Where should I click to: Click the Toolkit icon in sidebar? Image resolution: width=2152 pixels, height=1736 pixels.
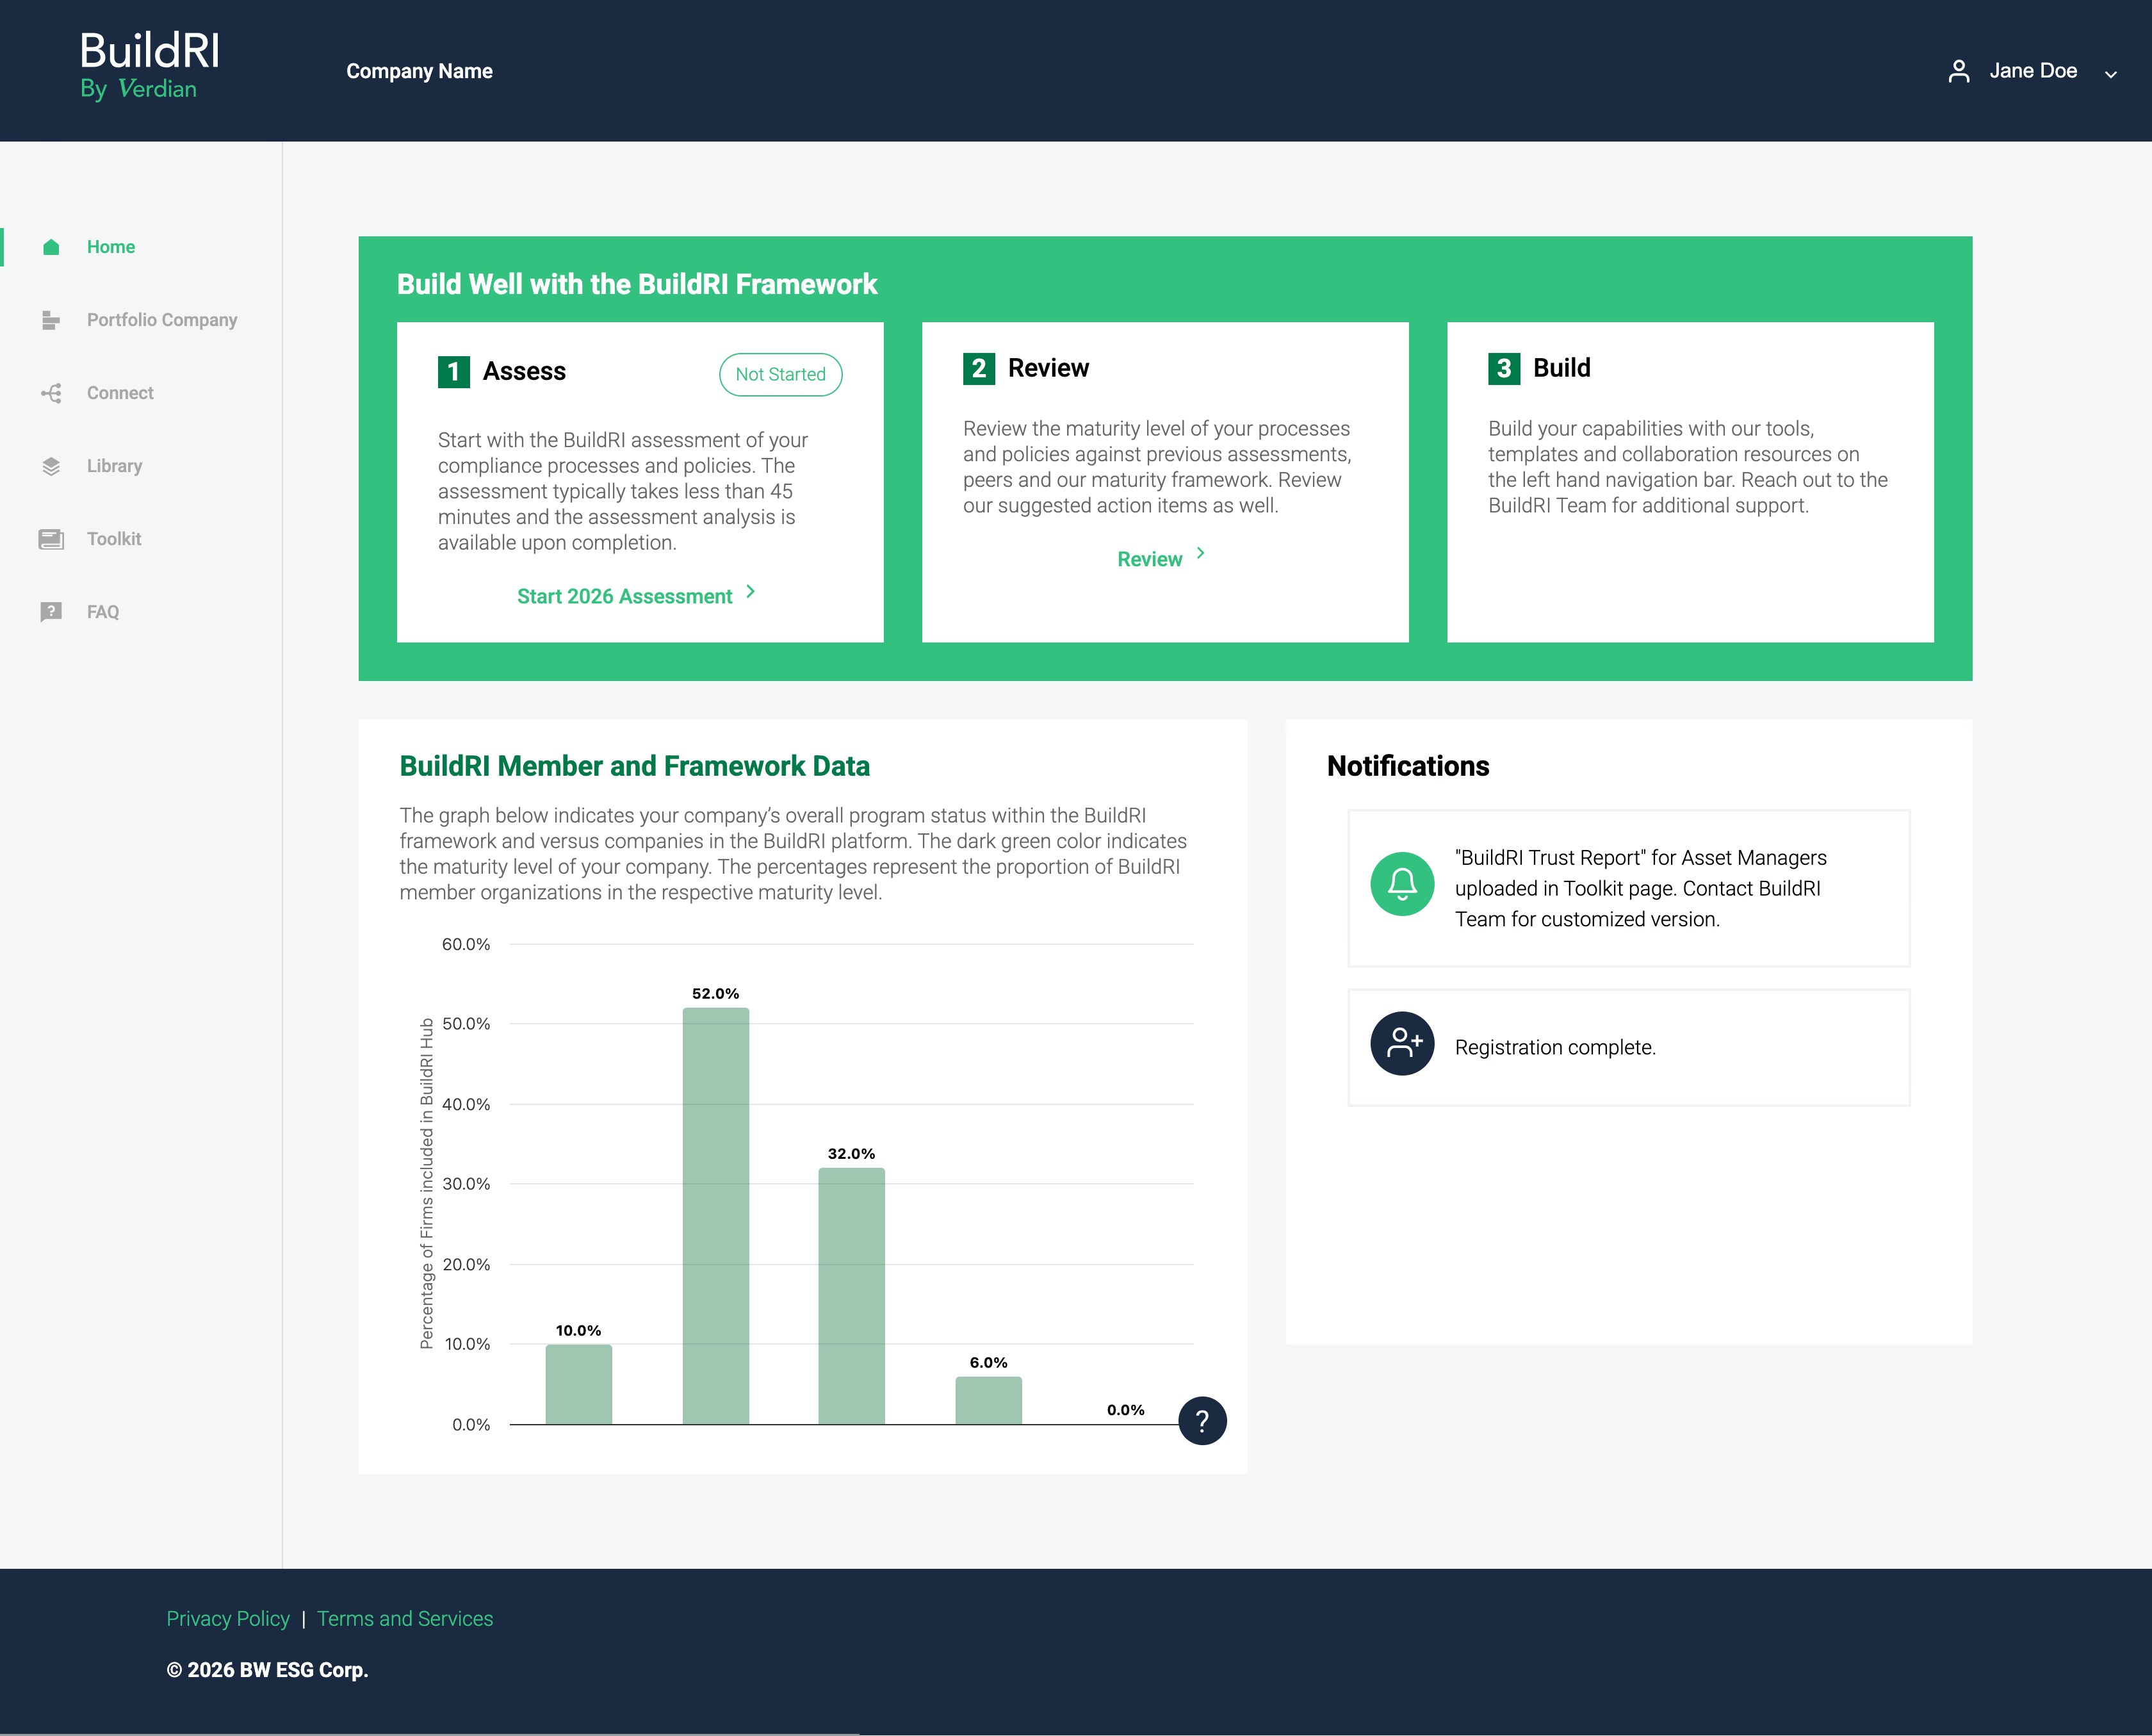51,539
